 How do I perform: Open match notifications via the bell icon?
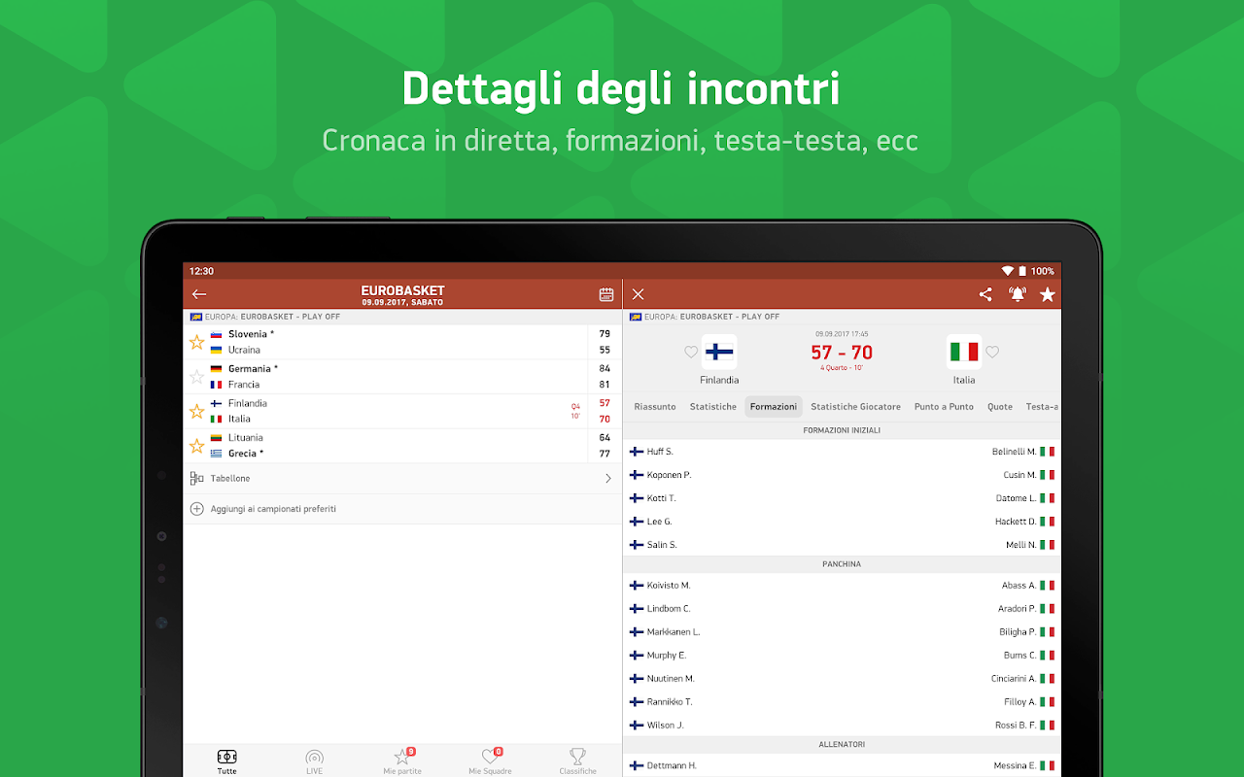(x=1017, y=293)
